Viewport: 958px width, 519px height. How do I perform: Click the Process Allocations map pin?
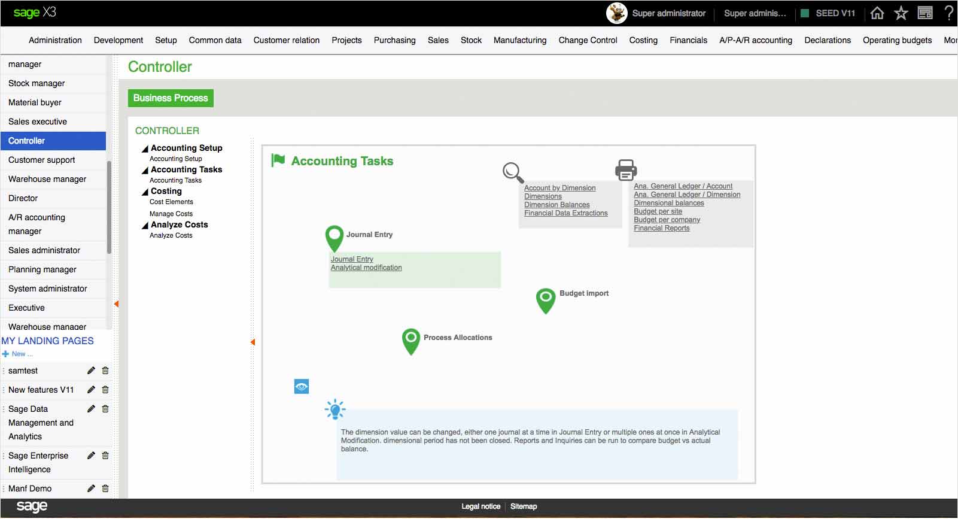(411, 341)
